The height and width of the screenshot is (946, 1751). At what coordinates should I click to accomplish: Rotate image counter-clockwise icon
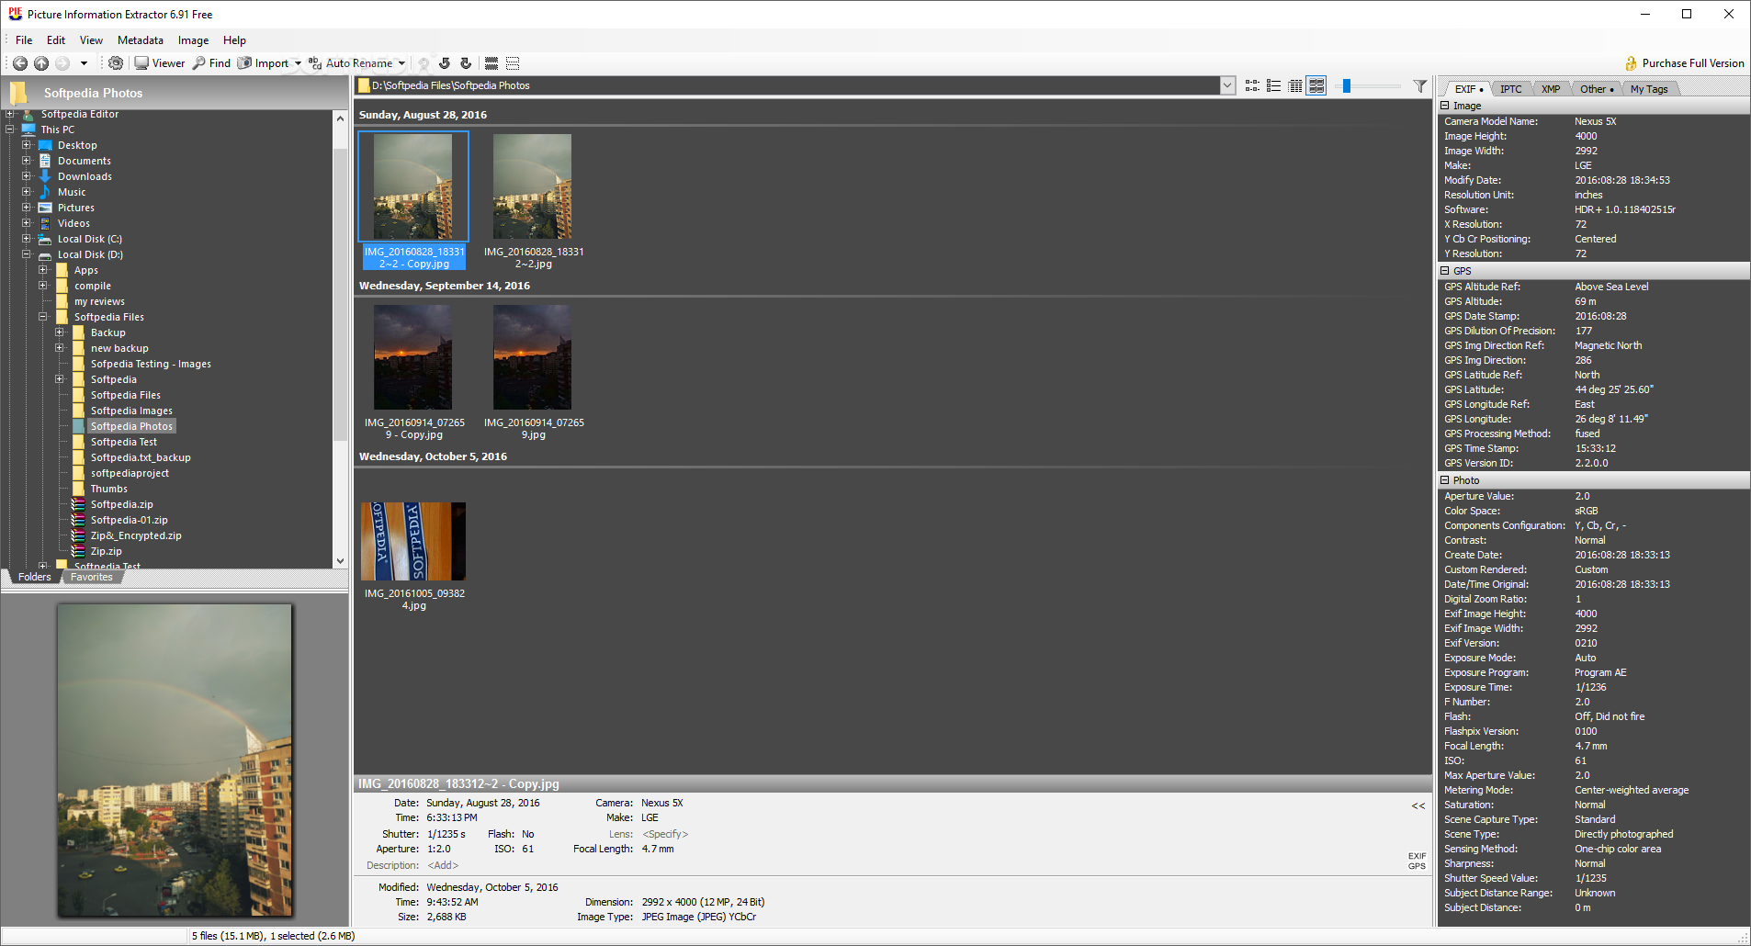[445, 63]
